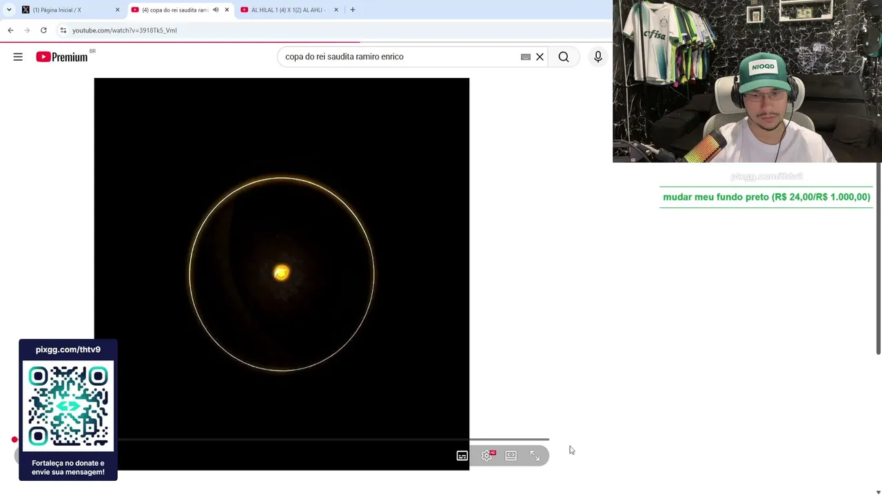Screen dimensions: 882x496
Task: View site information icon in address bar
Action: tap(63, 30)
